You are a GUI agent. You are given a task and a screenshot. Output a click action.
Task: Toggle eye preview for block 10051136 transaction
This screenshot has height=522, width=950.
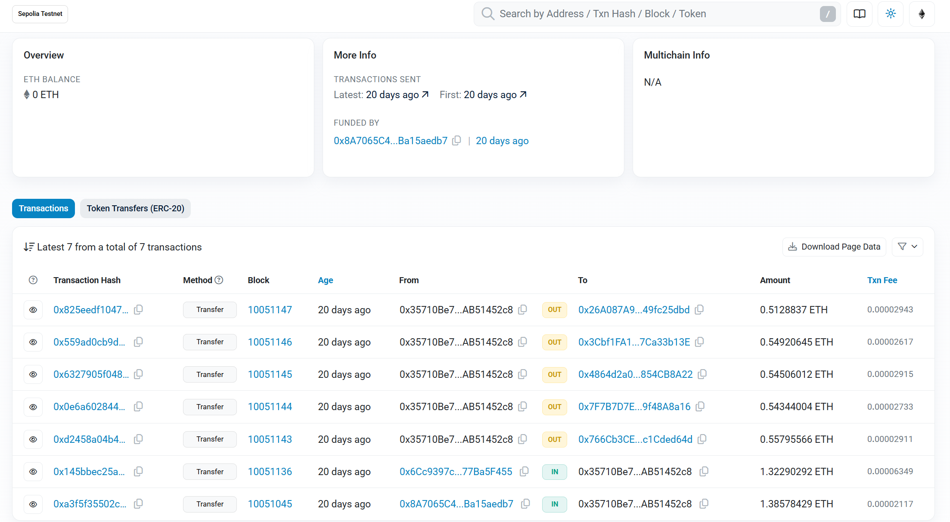click(33, 472)
